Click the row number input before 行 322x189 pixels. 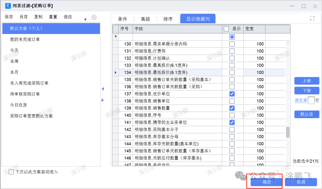(311, 100)
